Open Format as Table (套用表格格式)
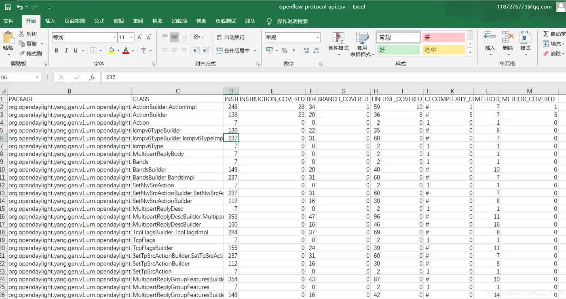 click(362, 44)
